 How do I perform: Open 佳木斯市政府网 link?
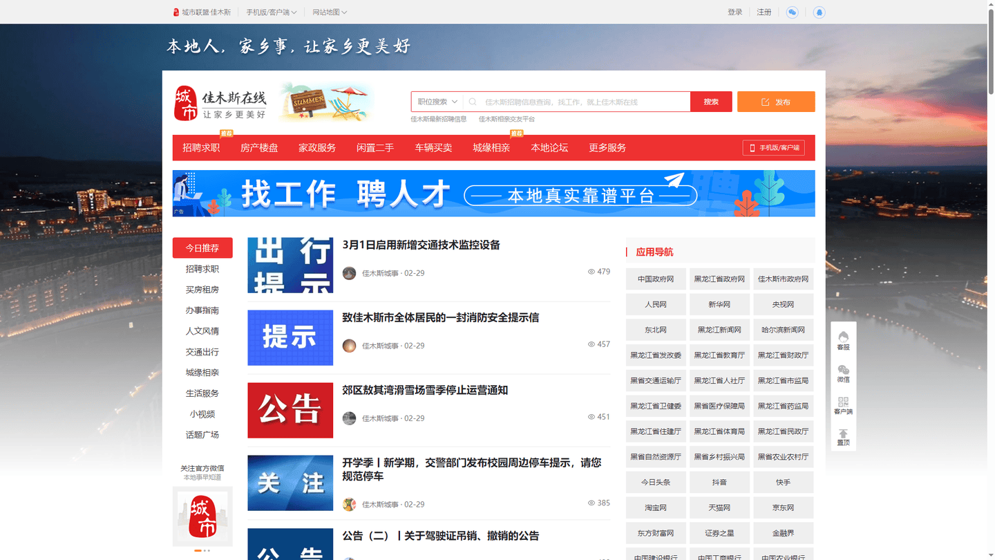coord(783,279)
